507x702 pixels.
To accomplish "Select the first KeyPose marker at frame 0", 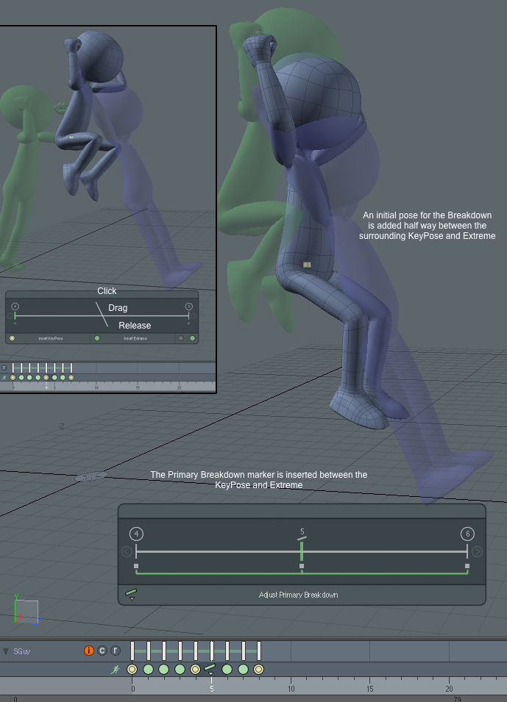I will click(x=132, y=670).
